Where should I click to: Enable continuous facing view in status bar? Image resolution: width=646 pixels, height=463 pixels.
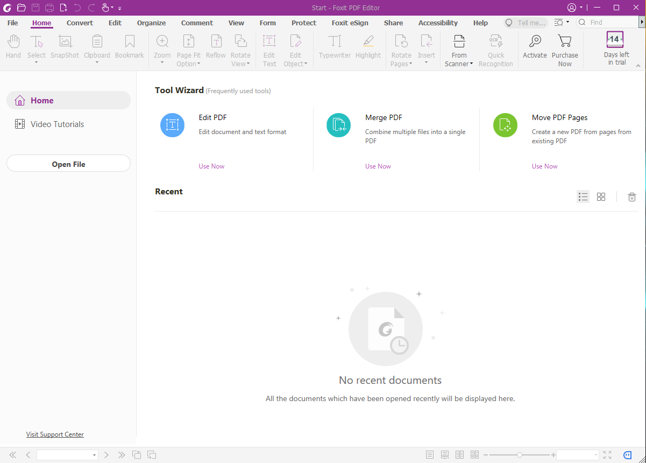[x=474, y=455]
